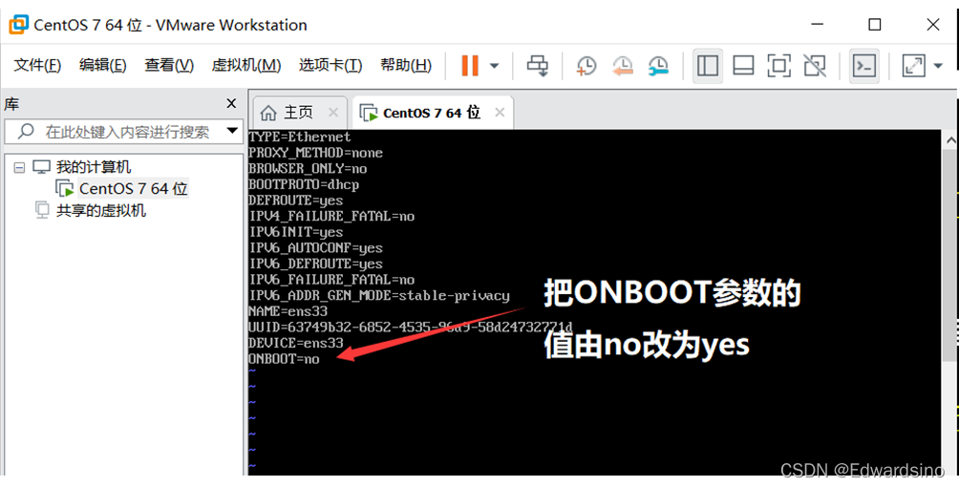Collapse the 我的计算机 tree node
This screenshot has height=487, width=959.
click(19, 167)
